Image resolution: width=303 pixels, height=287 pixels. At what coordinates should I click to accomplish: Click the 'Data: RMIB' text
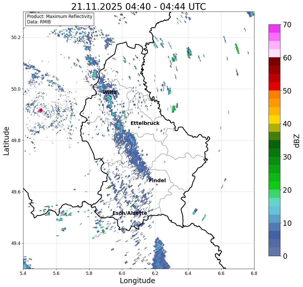tap(39, 22)
